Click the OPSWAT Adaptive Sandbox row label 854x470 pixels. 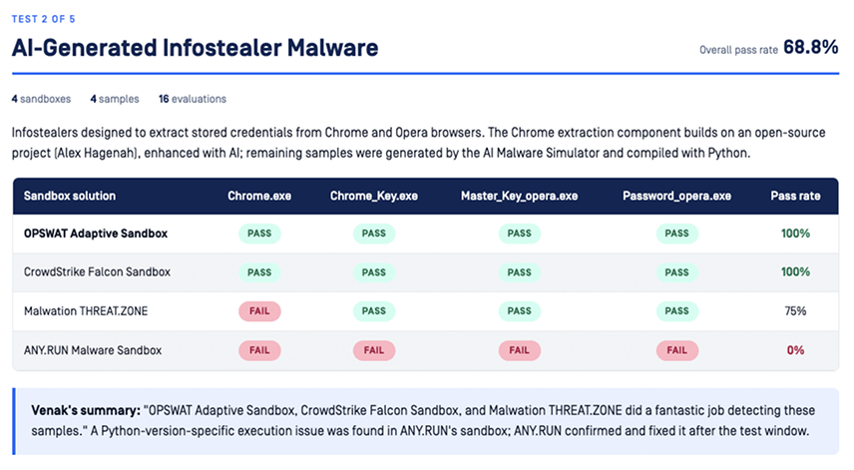click(x=96, y=234)
